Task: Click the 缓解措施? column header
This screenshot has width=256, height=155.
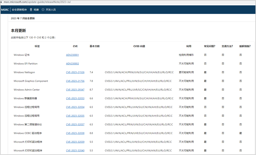Action: [x=245, y=46]
